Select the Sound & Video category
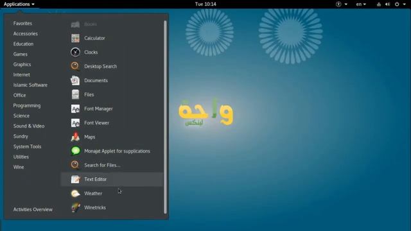 (x=29, y=126)
